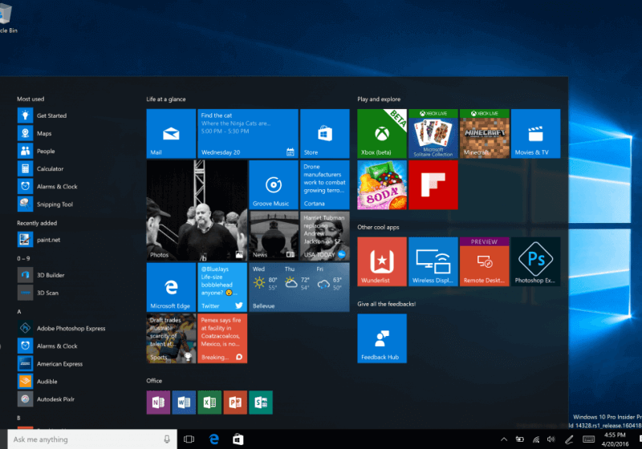Image resolution: width=642 pixels, height=449 pixels.
Task: Open the Breaking news tile
Action: [x=222, y=338]
